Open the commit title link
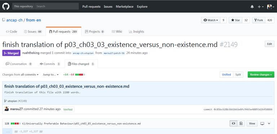Viewport: 277px width, 134px height. click(67, 86)
